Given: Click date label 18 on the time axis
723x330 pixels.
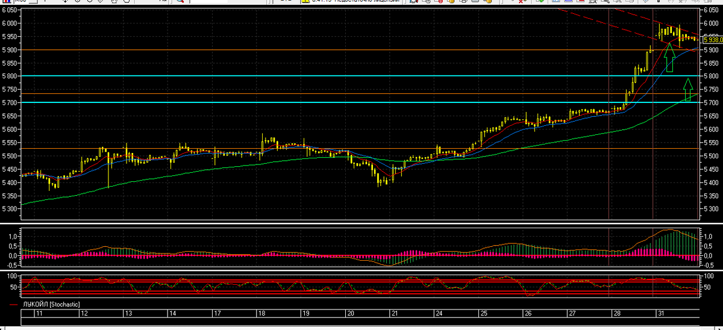Looking at the screenshot, I should 261,314.
